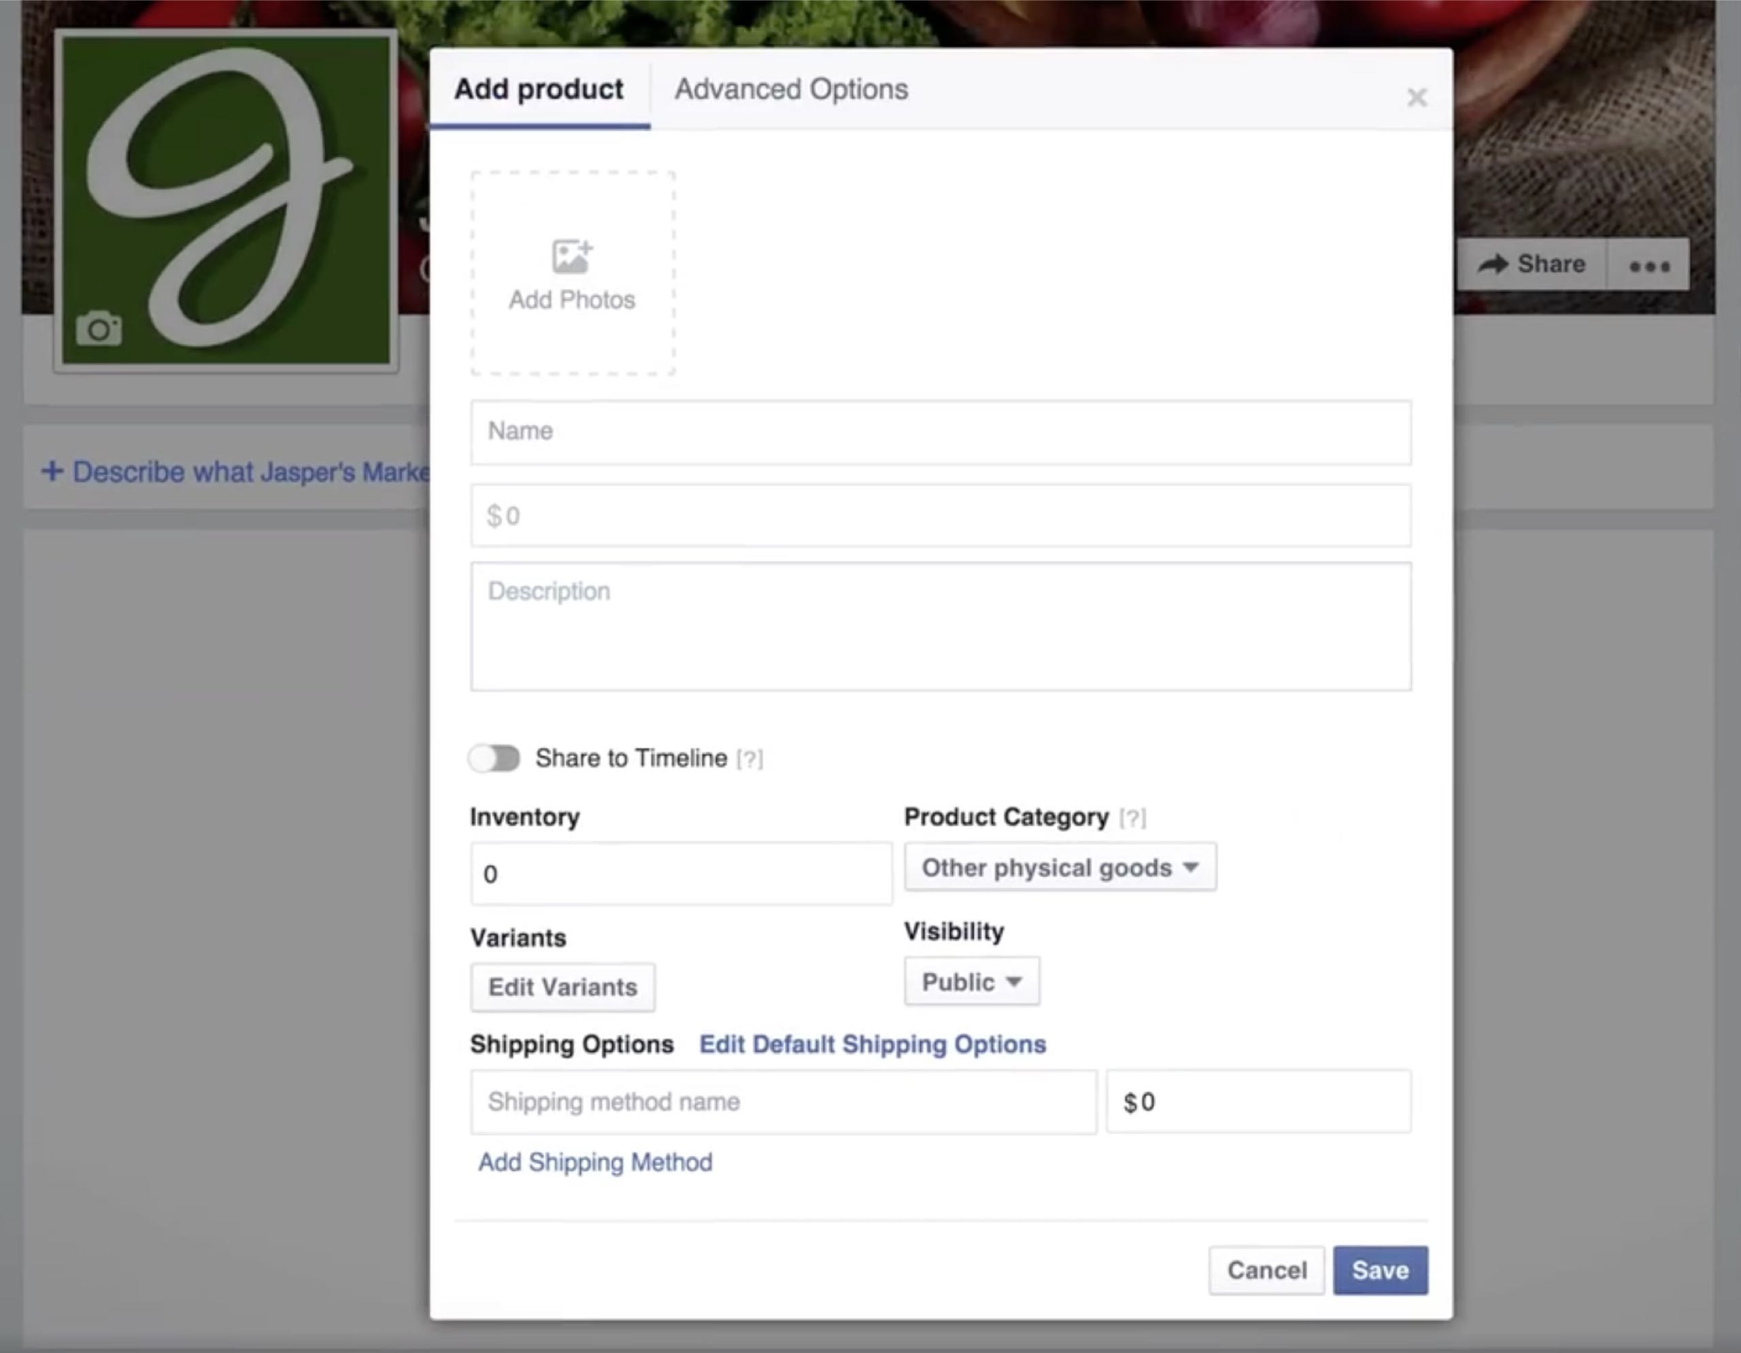Expand the Public visibility dropdown

pos(971,982)
